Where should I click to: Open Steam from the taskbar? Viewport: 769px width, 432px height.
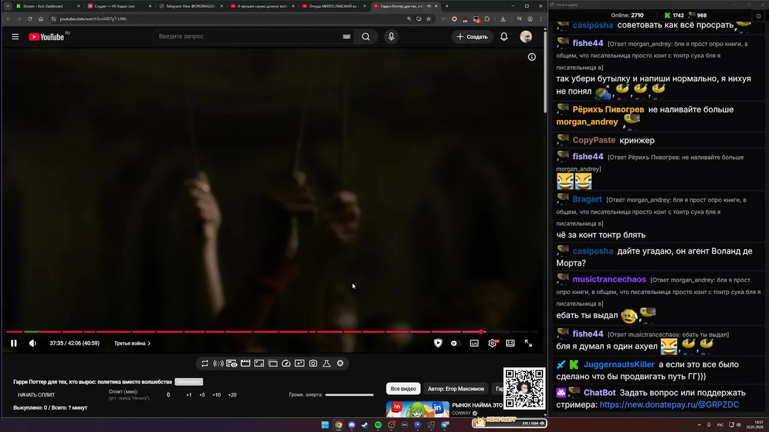coord(365,425)
